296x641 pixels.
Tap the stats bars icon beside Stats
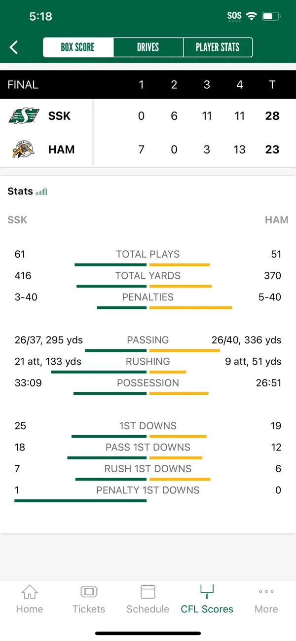point(41,191)
